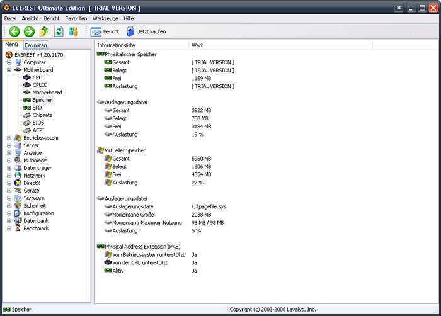Expand the Anzeige tree node

point(9,153)
